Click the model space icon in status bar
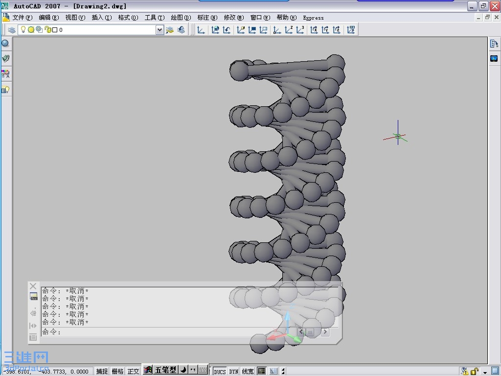The height and width of the screenshot is (376, 501). [x=262, y=371]
